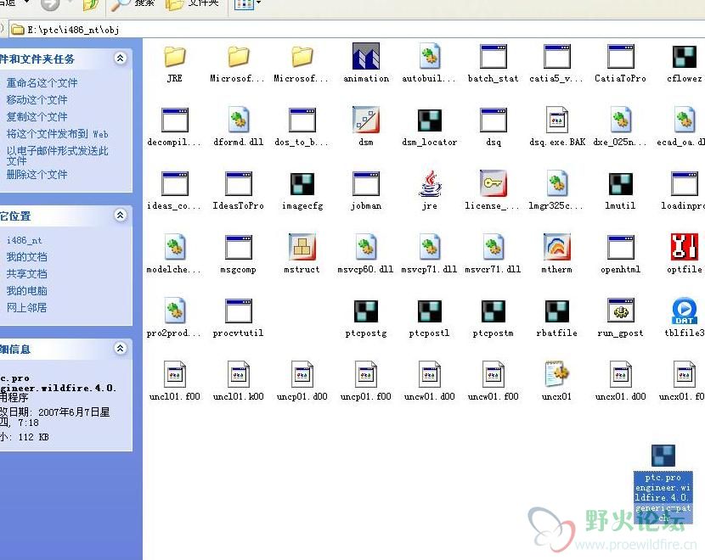
Task: Select the dformd.dll file
Action: click(239, 120)
